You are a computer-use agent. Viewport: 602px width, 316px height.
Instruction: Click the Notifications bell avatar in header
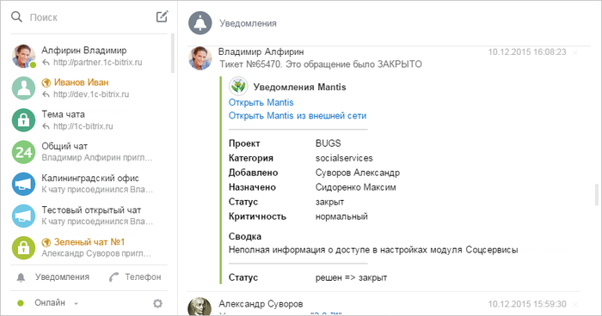click(200, 23)
